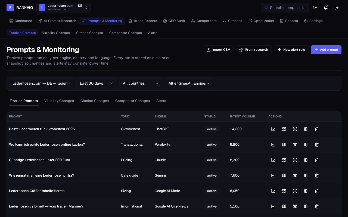The height and width of the screenshot is (217, 348).
Task: Pause the Wie reinigt man Lederhose prompt
Action: (306, 175)
